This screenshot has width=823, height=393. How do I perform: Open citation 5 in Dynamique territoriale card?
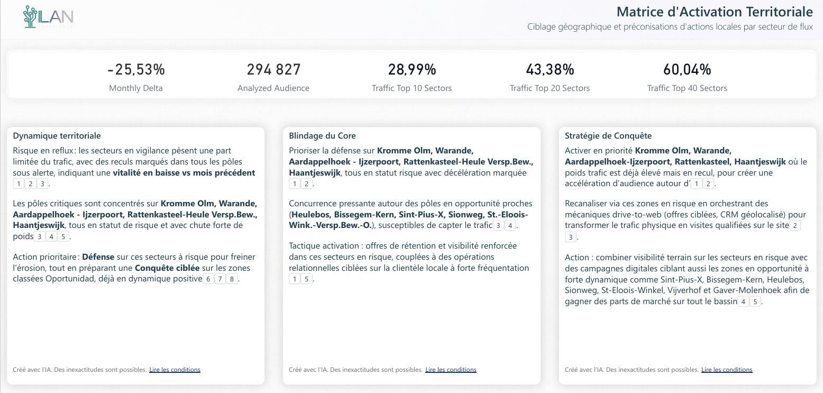[62, 236]
